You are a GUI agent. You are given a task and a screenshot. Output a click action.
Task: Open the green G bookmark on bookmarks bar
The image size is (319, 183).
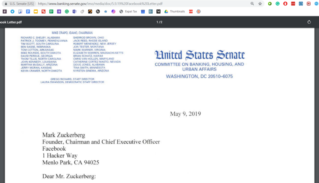point(67,12)
